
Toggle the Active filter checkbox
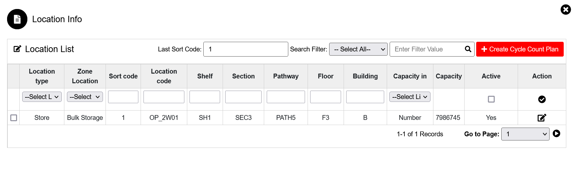491,99
